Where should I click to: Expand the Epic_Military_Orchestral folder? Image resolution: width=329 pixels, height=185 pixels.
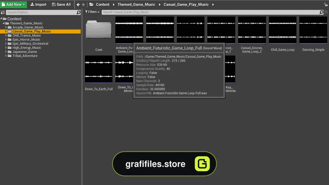[x=6, y=44]
